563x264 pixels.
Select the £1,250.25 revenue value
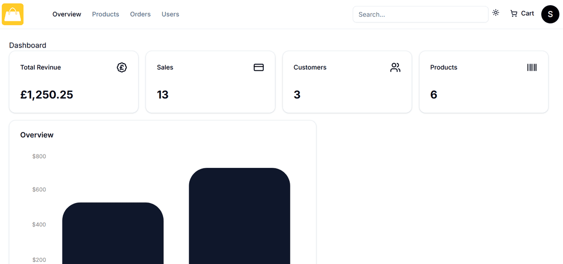click(46, 94)
